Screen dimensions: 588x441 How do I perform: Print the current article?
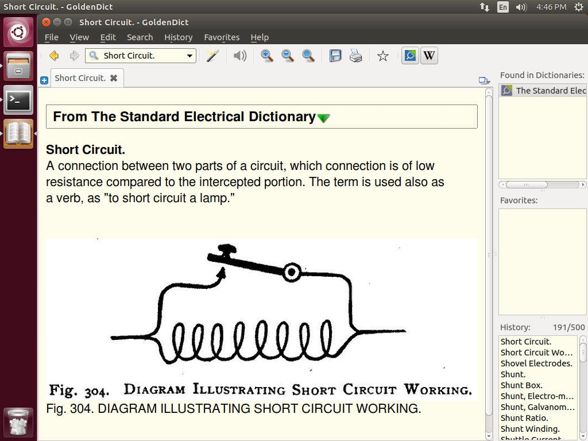click(356, 56)
